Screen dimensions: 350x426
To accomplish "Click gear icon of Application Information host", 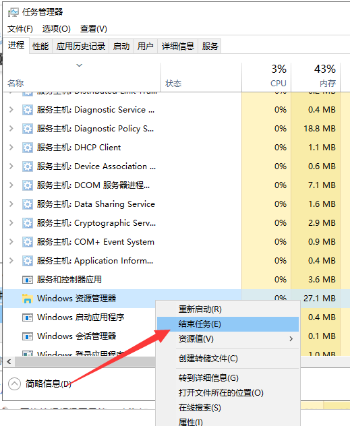I will [x=28, y=261].
